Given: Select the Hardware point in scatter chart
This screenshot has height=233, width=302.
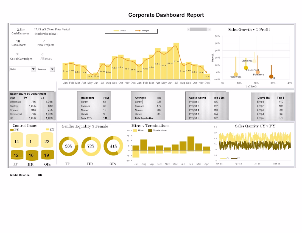Looking at the screenshot, I should coord(236,74).
